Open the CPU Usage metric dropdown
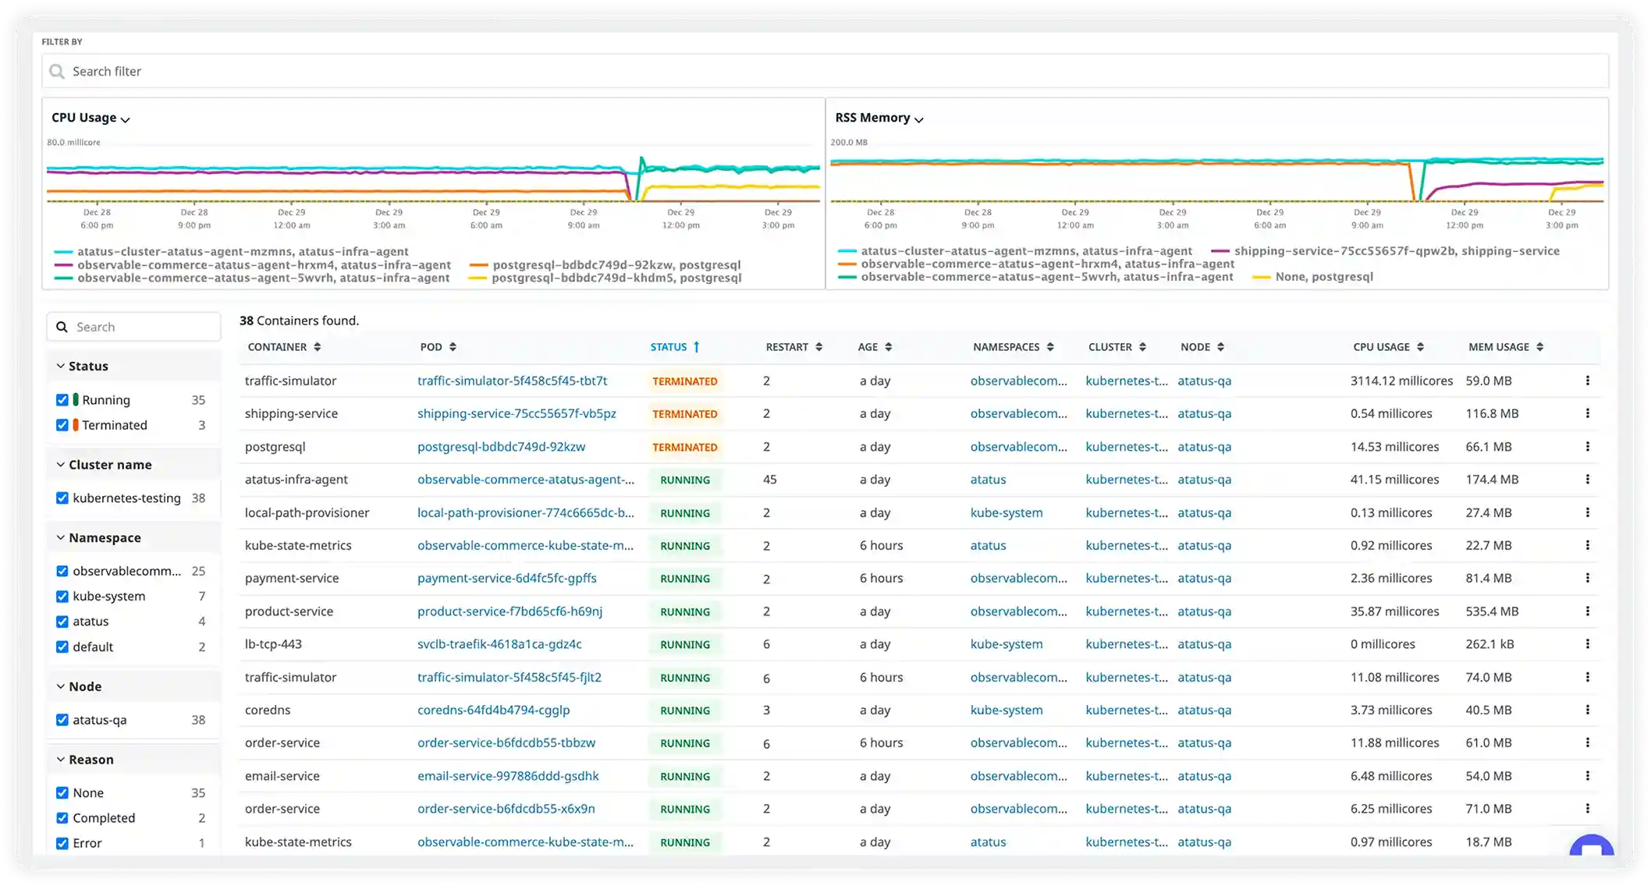 pos(125,118)
